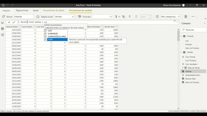Choose SUMX from autocomplete list
The height and width of the screenshot is (116, 207).
(56, 39)
